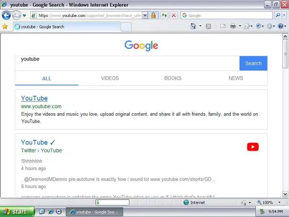Launch Windows Media Player from quick launch
Viewport: 289px width, 217px height.
[59, 212]
